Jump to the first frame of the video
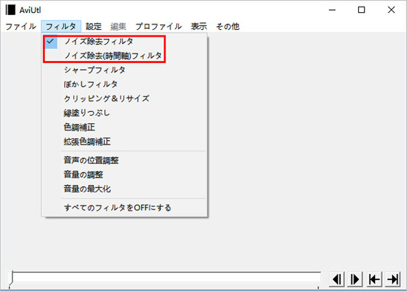 (x=374, y=279)
